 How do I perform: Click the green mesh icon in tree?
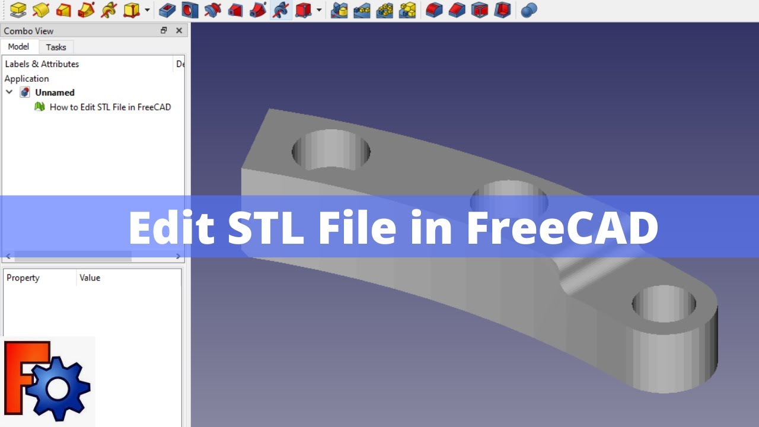tap(40, 107)
